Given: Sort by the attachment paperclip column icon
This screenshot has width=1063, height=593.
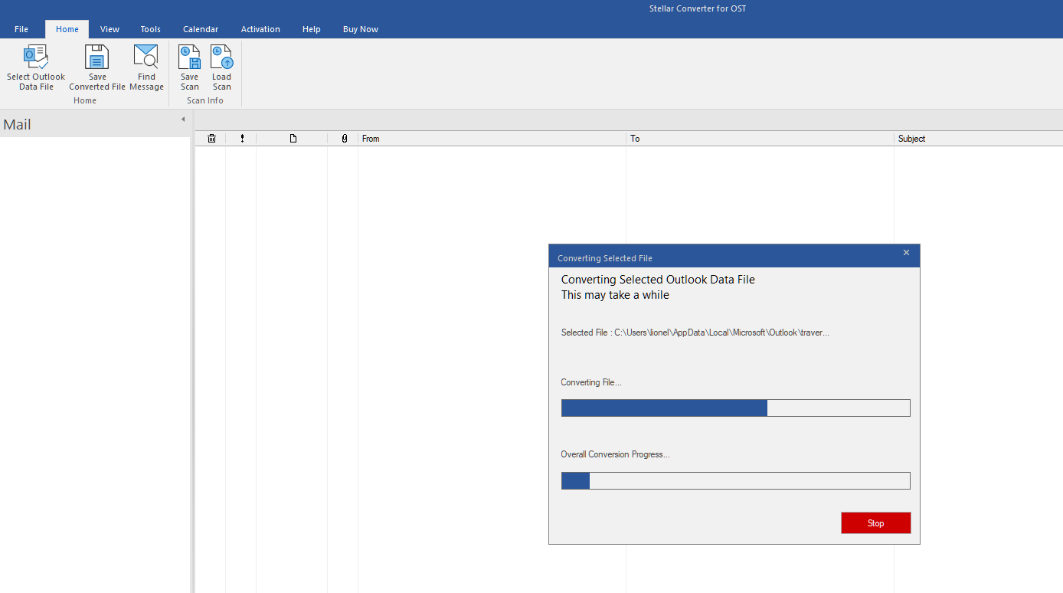Looking at the screenshot, I should tap(344, 139).
